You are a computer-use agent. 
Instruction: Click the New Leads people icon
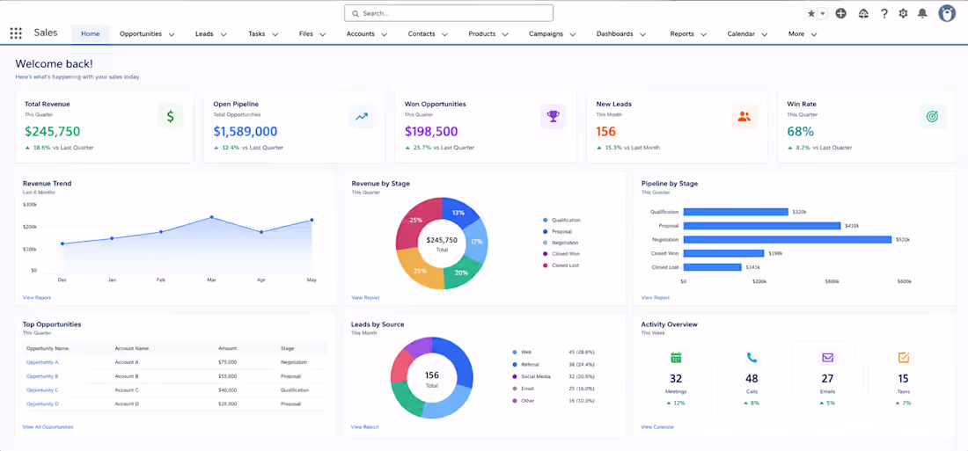click(744, 116)
